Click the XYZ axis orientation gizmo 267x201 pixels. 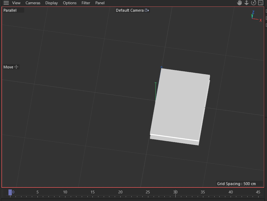click(256, 16)
